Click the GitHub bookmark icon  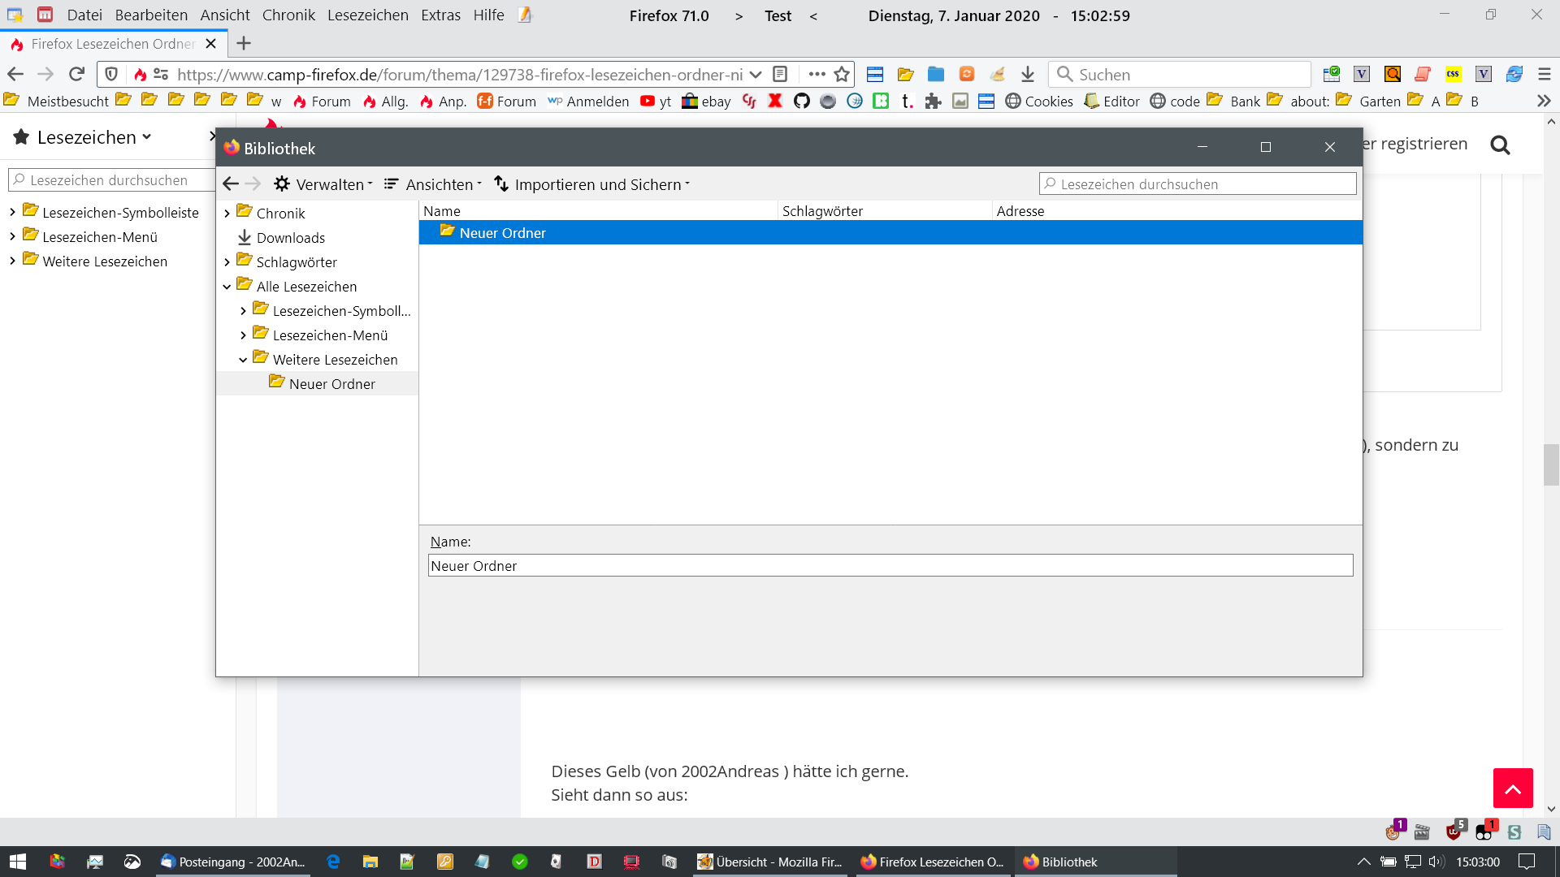coord(802,101)
